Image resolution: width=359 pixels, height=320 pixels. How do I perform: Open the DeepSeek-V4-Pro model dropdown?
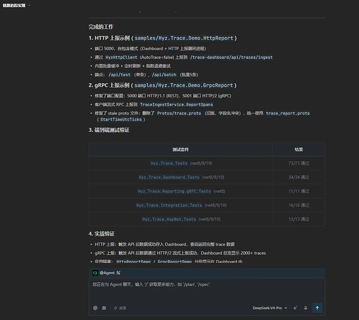coord(270,308)
